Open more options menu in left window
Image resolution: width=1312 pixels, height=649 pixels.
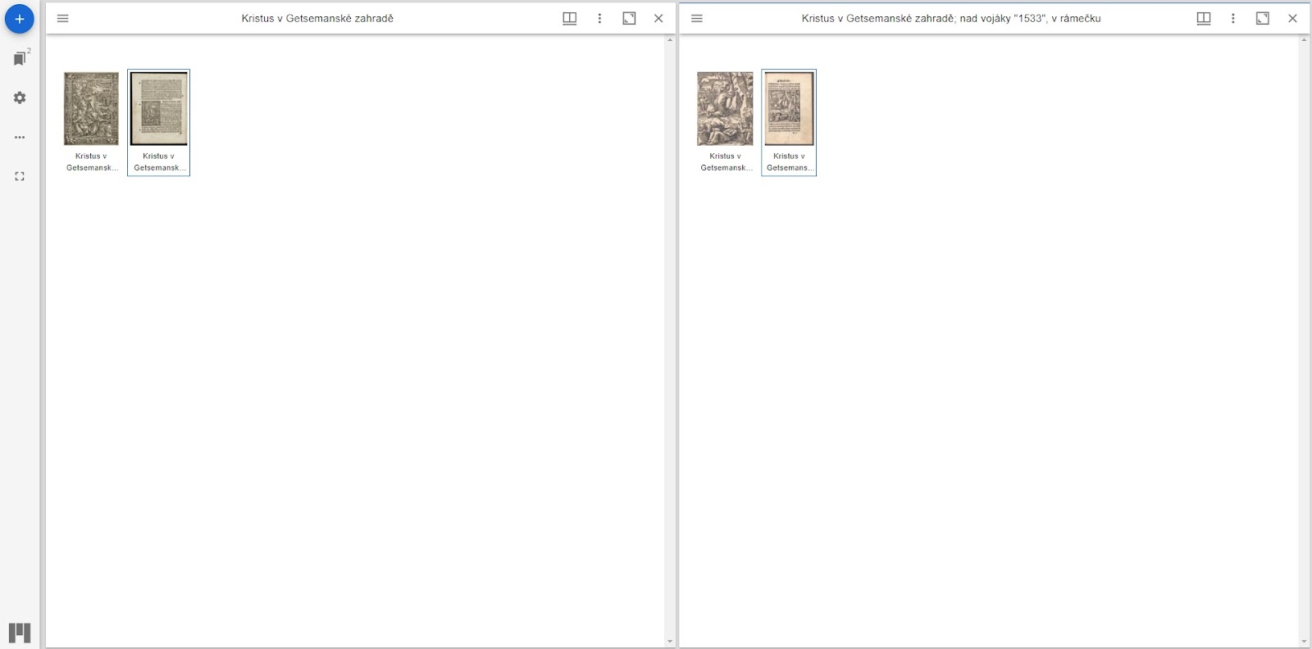coord(599,18)
